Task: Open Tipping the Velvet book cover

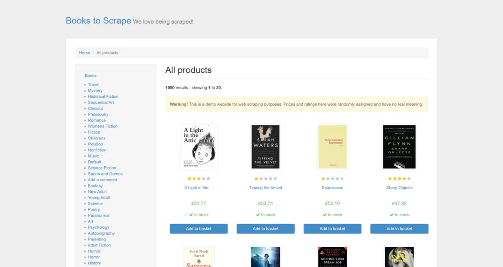Action: [x=265, y=147]
